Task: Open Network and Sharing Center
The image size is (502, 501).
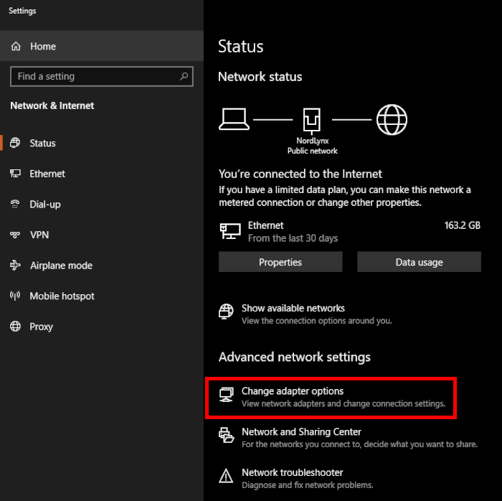Action: [348, 438]
